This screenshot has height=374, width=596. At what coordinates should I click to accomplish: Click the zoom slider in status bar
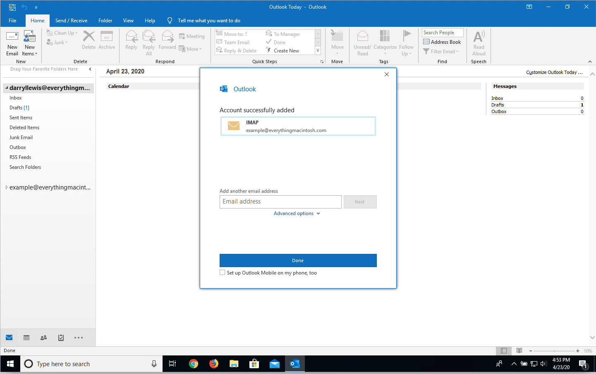(554, 351)
